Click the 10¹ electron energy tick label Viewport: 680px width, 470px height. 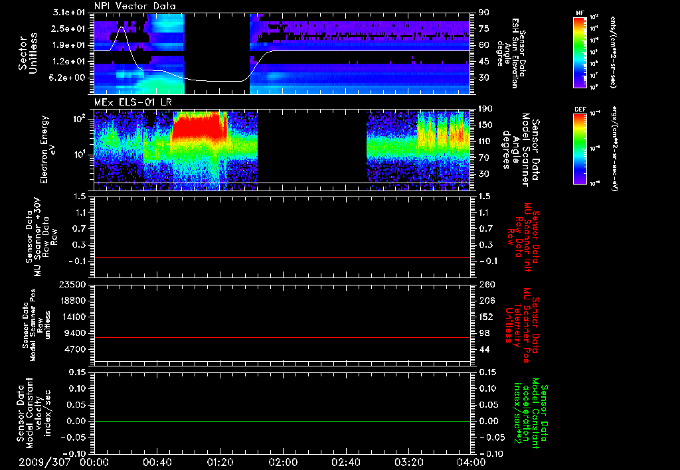79,155
